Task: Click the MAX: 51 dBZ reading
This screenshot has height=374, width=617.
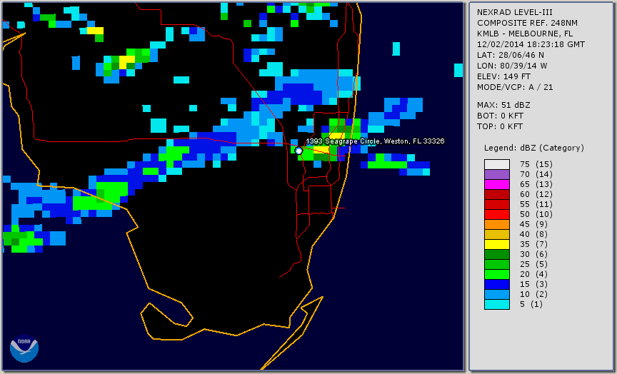Action: (503, 105)
